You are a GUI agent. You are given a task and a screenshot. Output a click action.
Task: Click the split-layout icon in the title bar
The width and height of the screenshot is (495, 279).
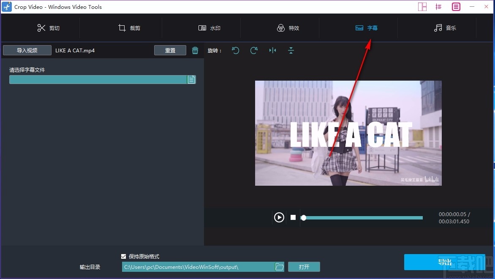coord(422,7)
